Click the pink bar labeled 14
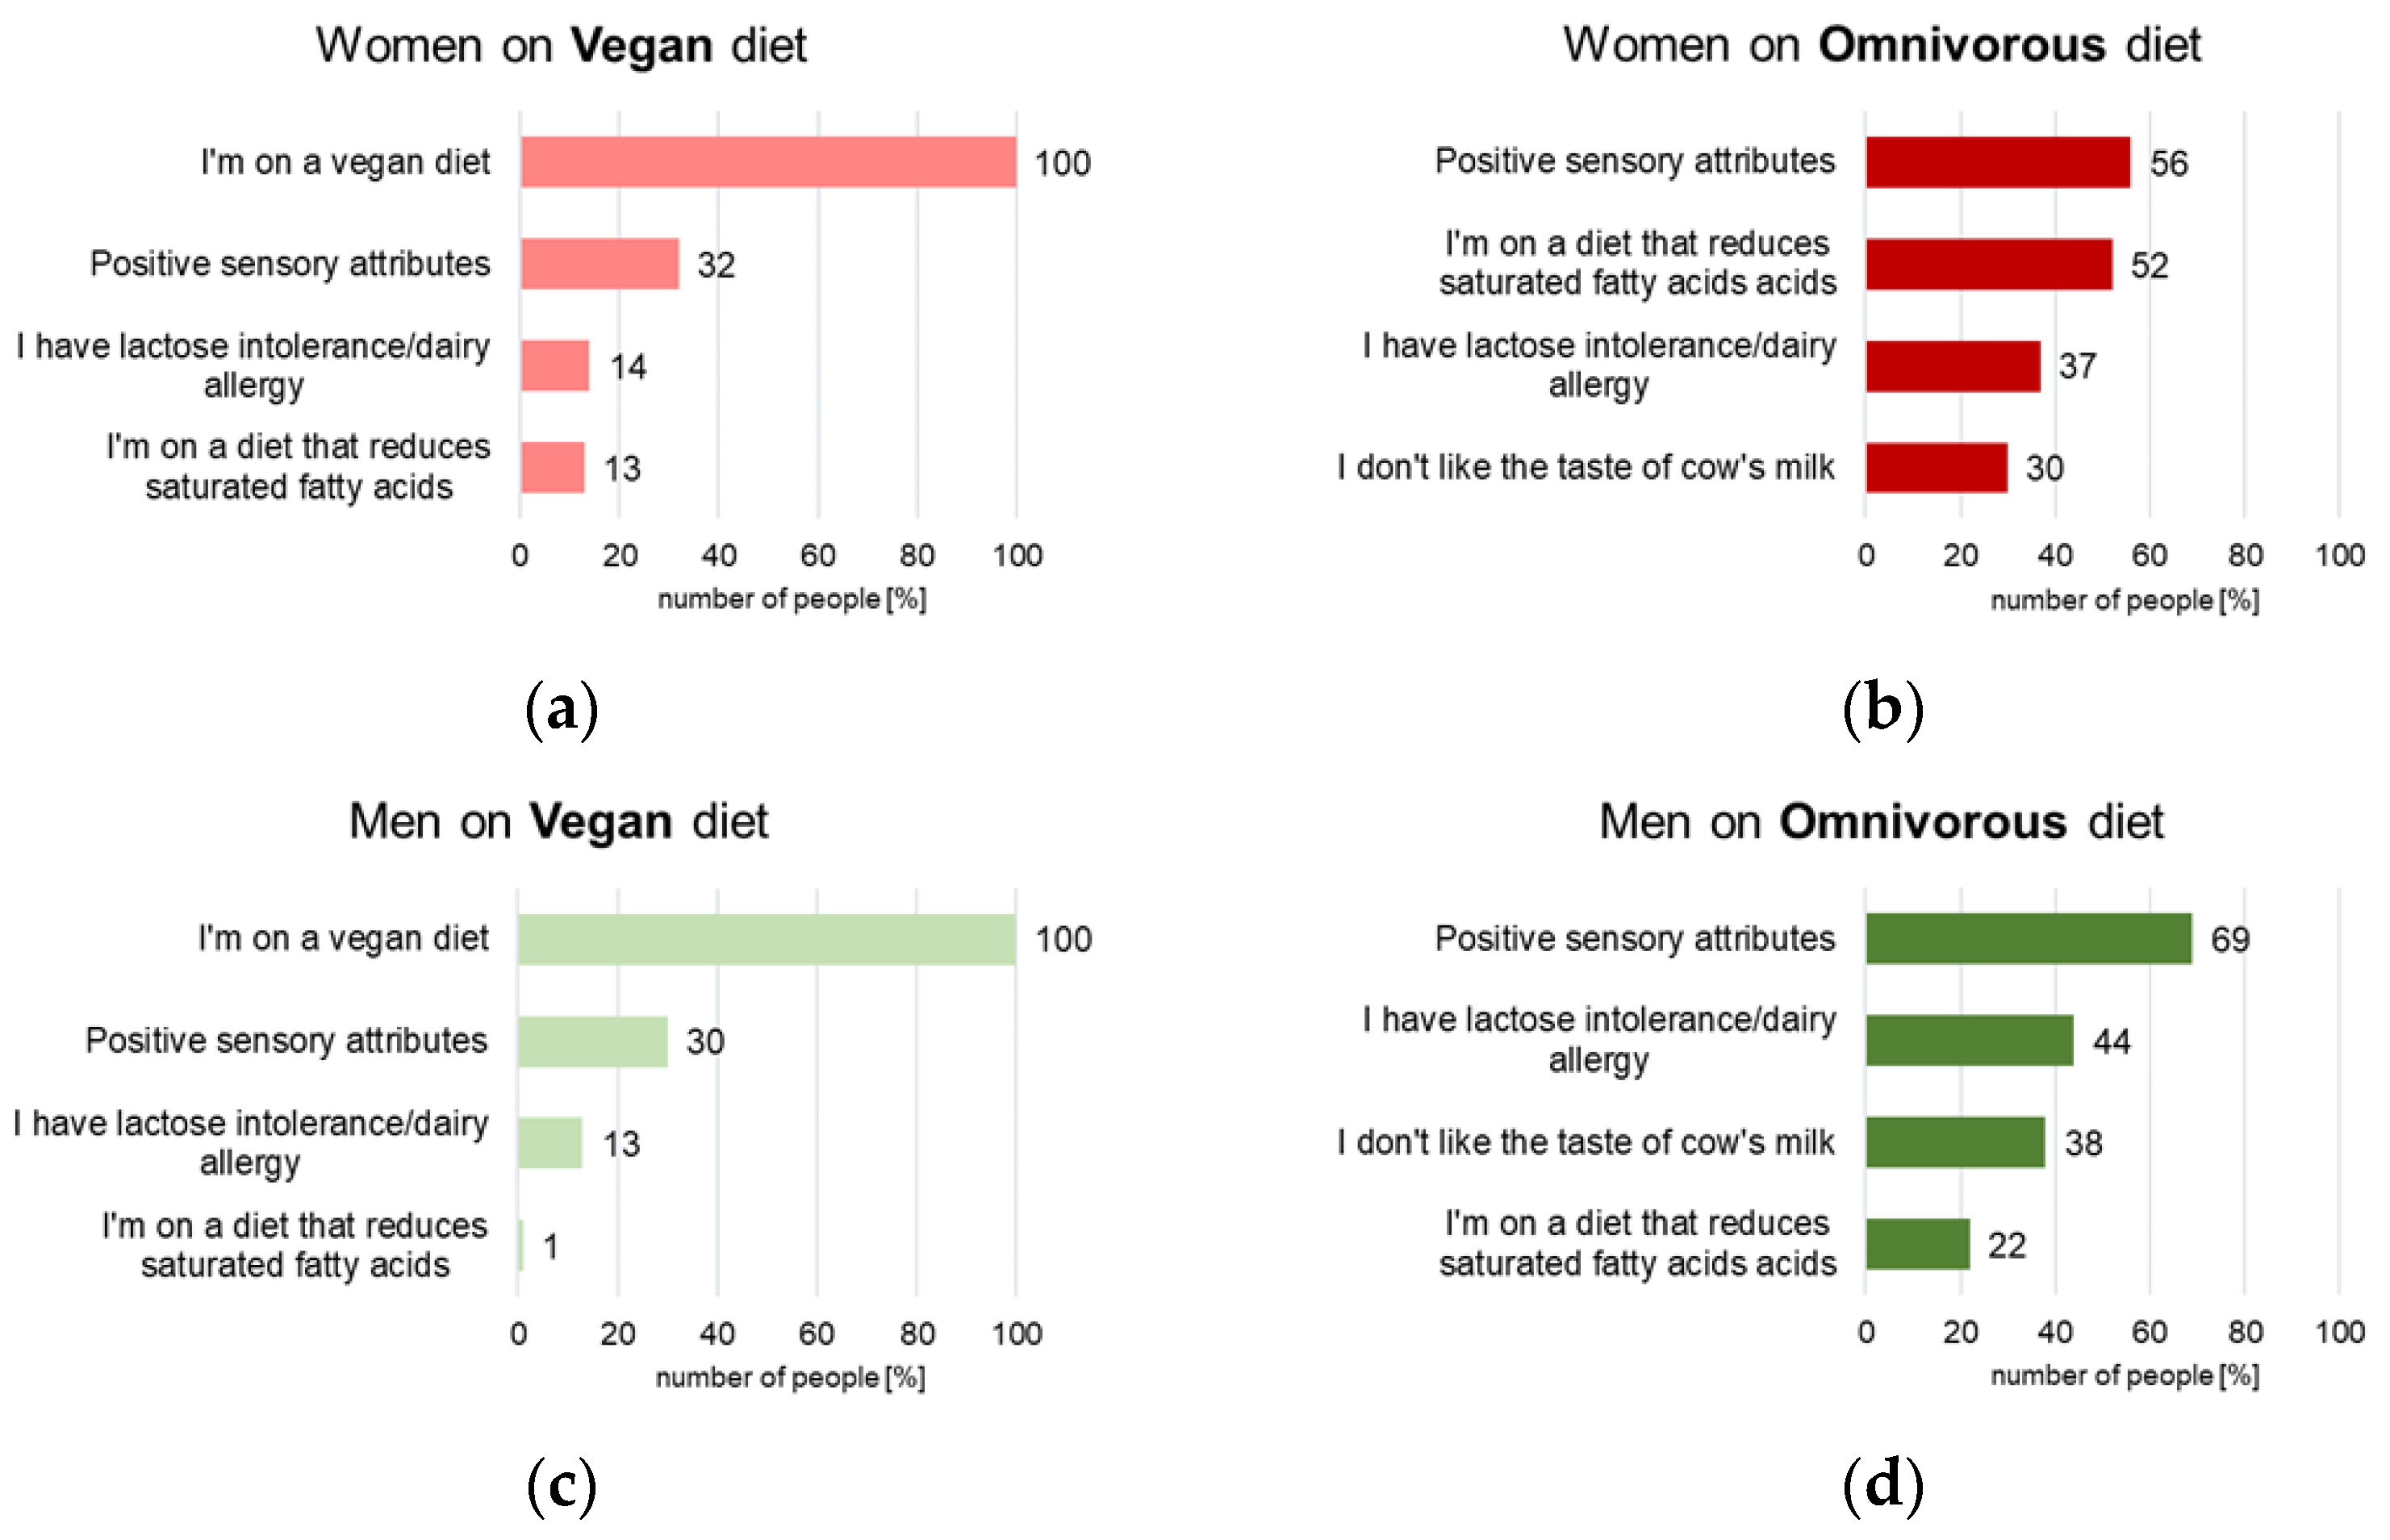Image resolution: width=2390 pixels, height=1540 pixels. (x=554, y=366)
